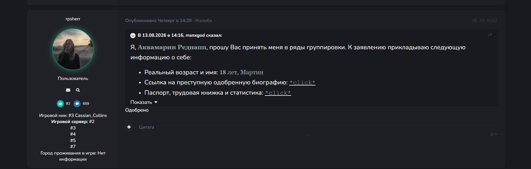Click the arrow icon to jump to quoted post
Image resolution: width=531 pixels, height=169 pixels.
[x=490, y=35]
